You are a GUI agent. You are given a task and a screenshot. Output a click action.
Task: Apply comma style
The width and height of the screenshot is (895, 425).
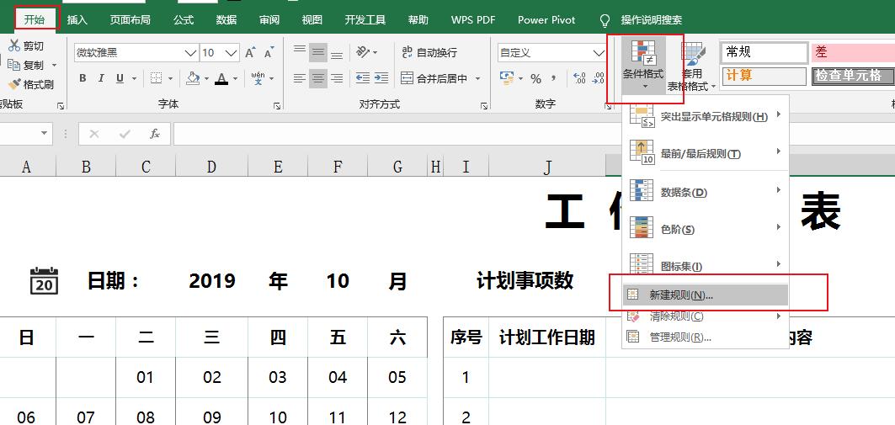pos(553,79)
